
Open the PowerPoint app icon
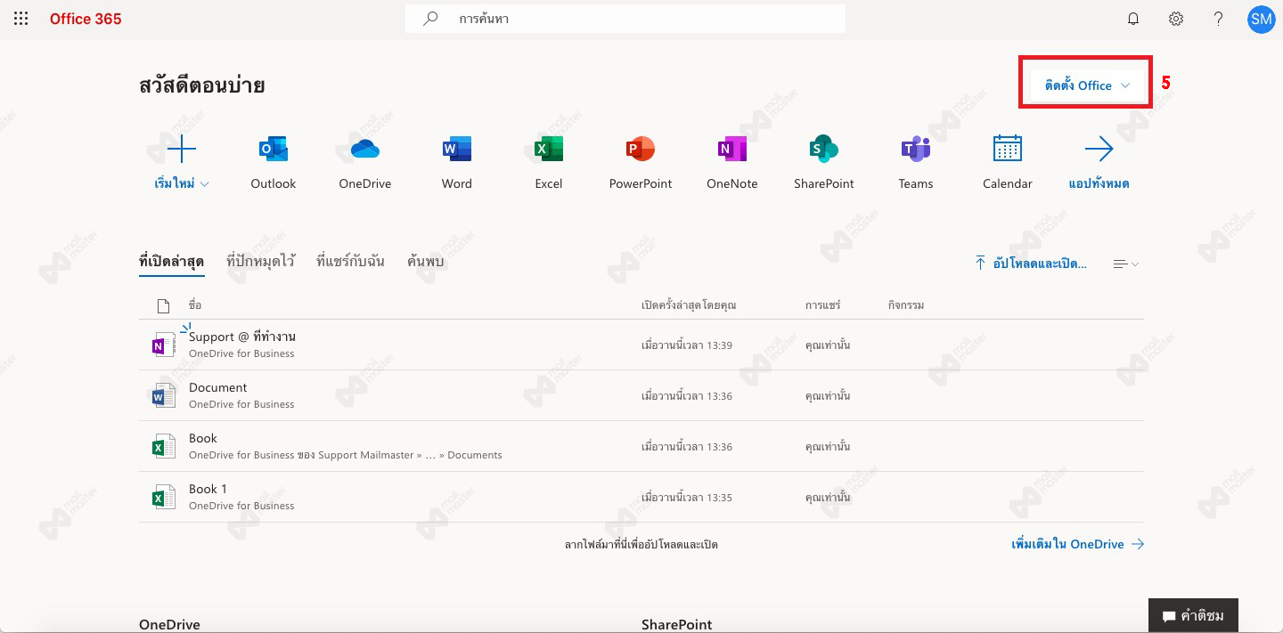coord(641,150)
